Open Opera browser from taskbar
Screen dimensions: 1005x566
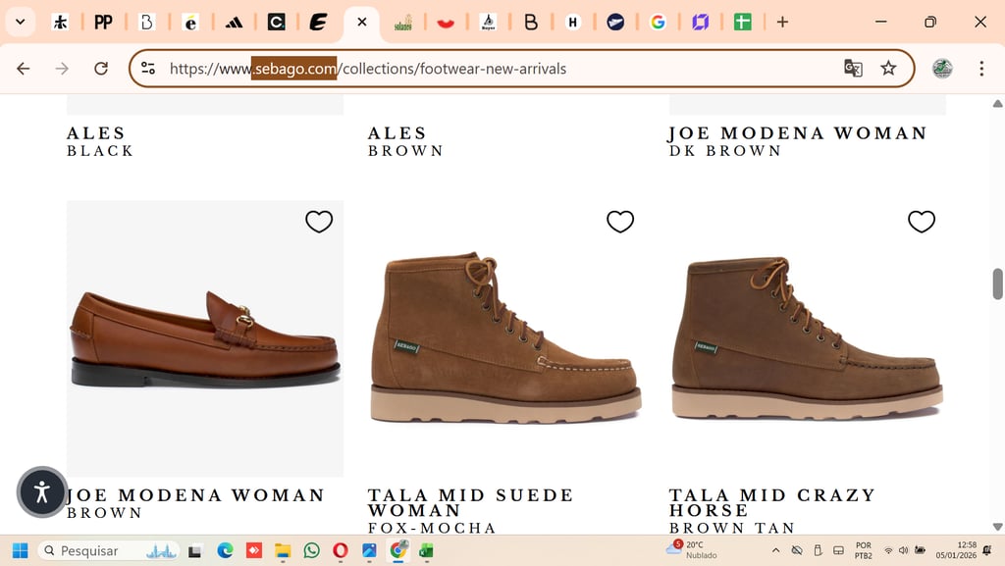click(x=341, y=550)
